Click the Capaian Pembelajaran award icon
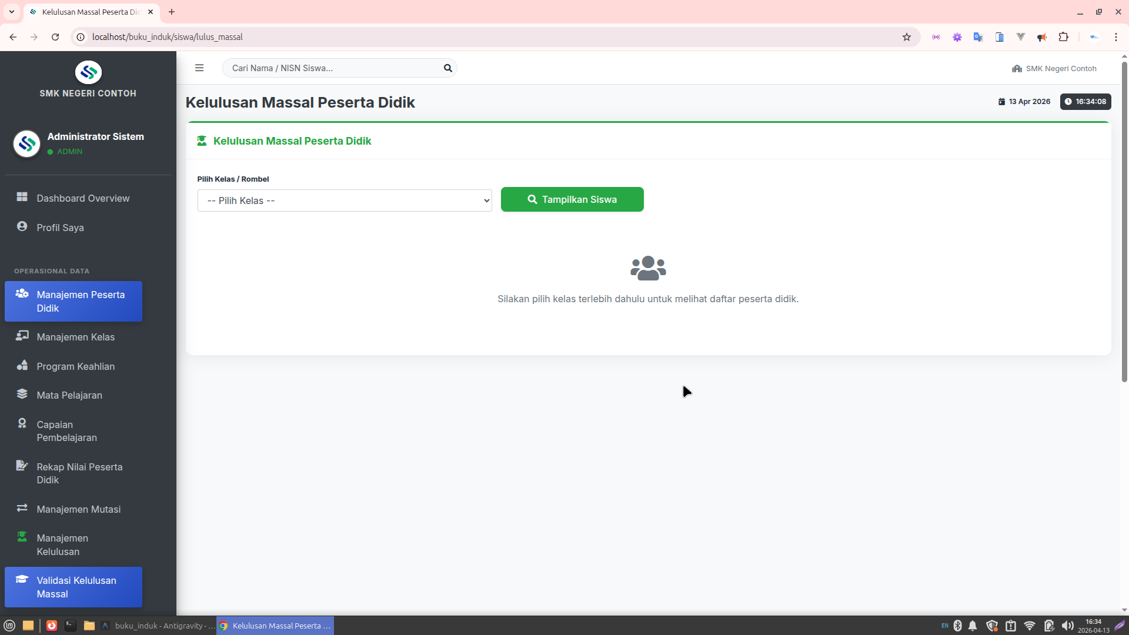This screenshot has width=1129, height=635. pyautogui.click(x=22, y=423)
